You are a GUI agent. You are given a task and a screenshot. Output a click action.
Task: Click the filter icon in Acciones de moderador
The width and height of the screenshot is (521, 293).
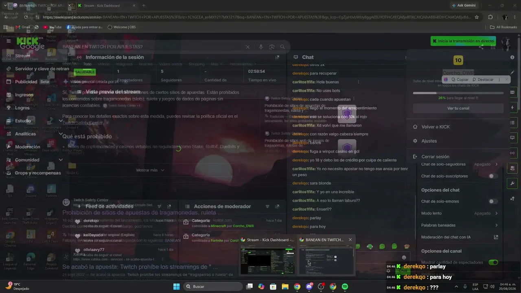tap(268, 206)
